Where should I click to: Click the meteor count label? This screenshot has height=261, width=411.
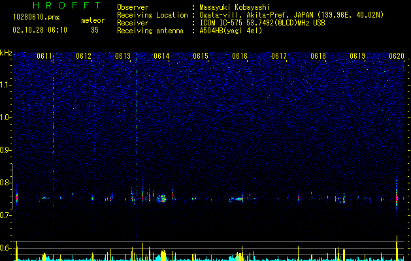(93, 20)
